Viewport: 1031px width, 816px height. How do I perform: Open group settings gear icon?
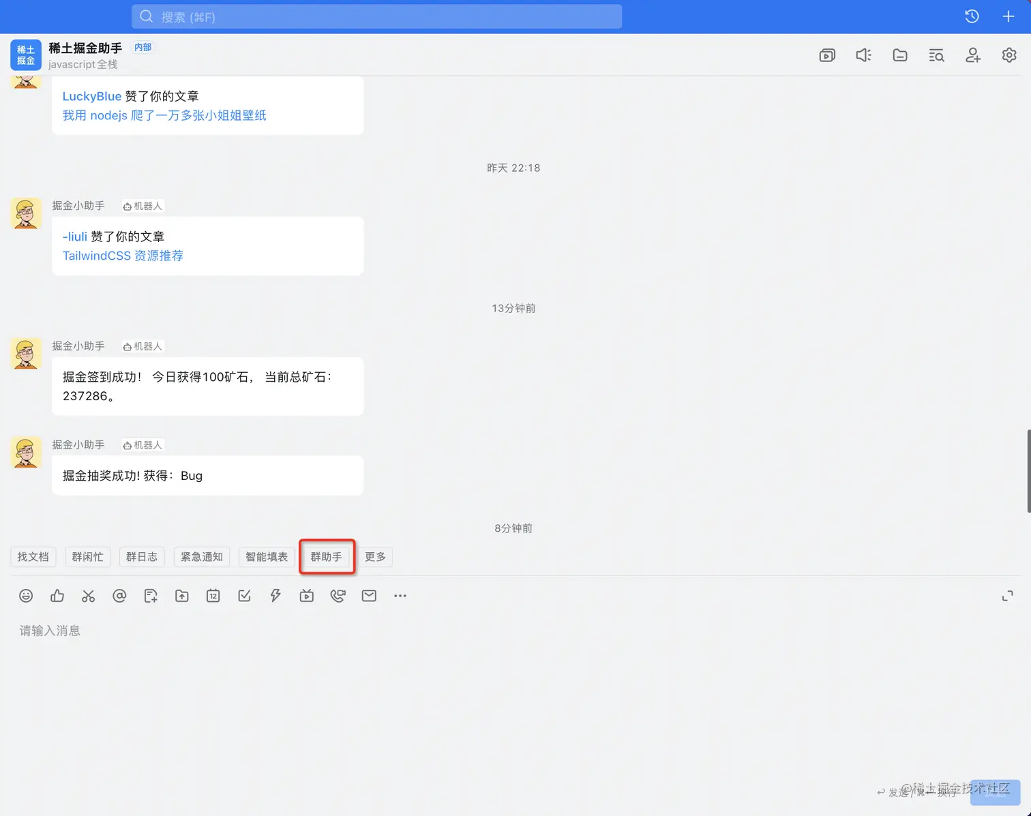tap(1009, 55)
